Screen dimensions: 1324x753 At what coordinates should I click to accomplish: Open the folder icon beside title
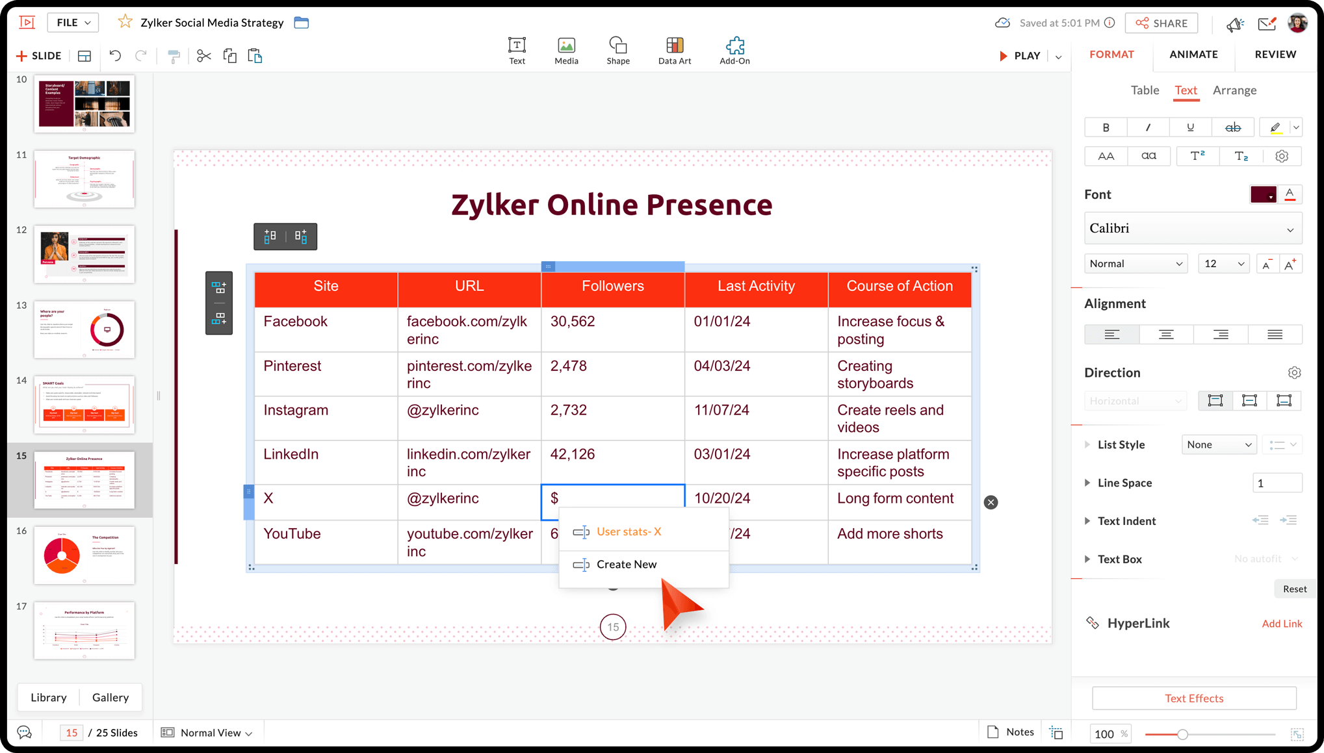301,22
